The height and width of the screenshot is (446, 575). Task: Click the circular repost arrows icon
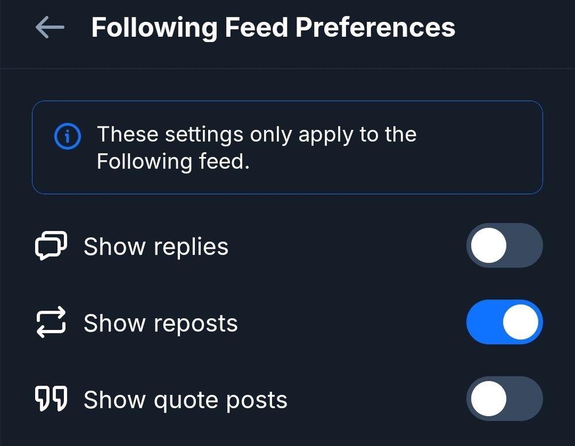pyautogui.click(x=50, y=322)
